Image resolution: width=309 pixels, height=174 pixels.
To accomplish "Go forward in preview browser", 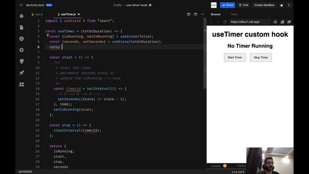I will [x=218, y=22].
